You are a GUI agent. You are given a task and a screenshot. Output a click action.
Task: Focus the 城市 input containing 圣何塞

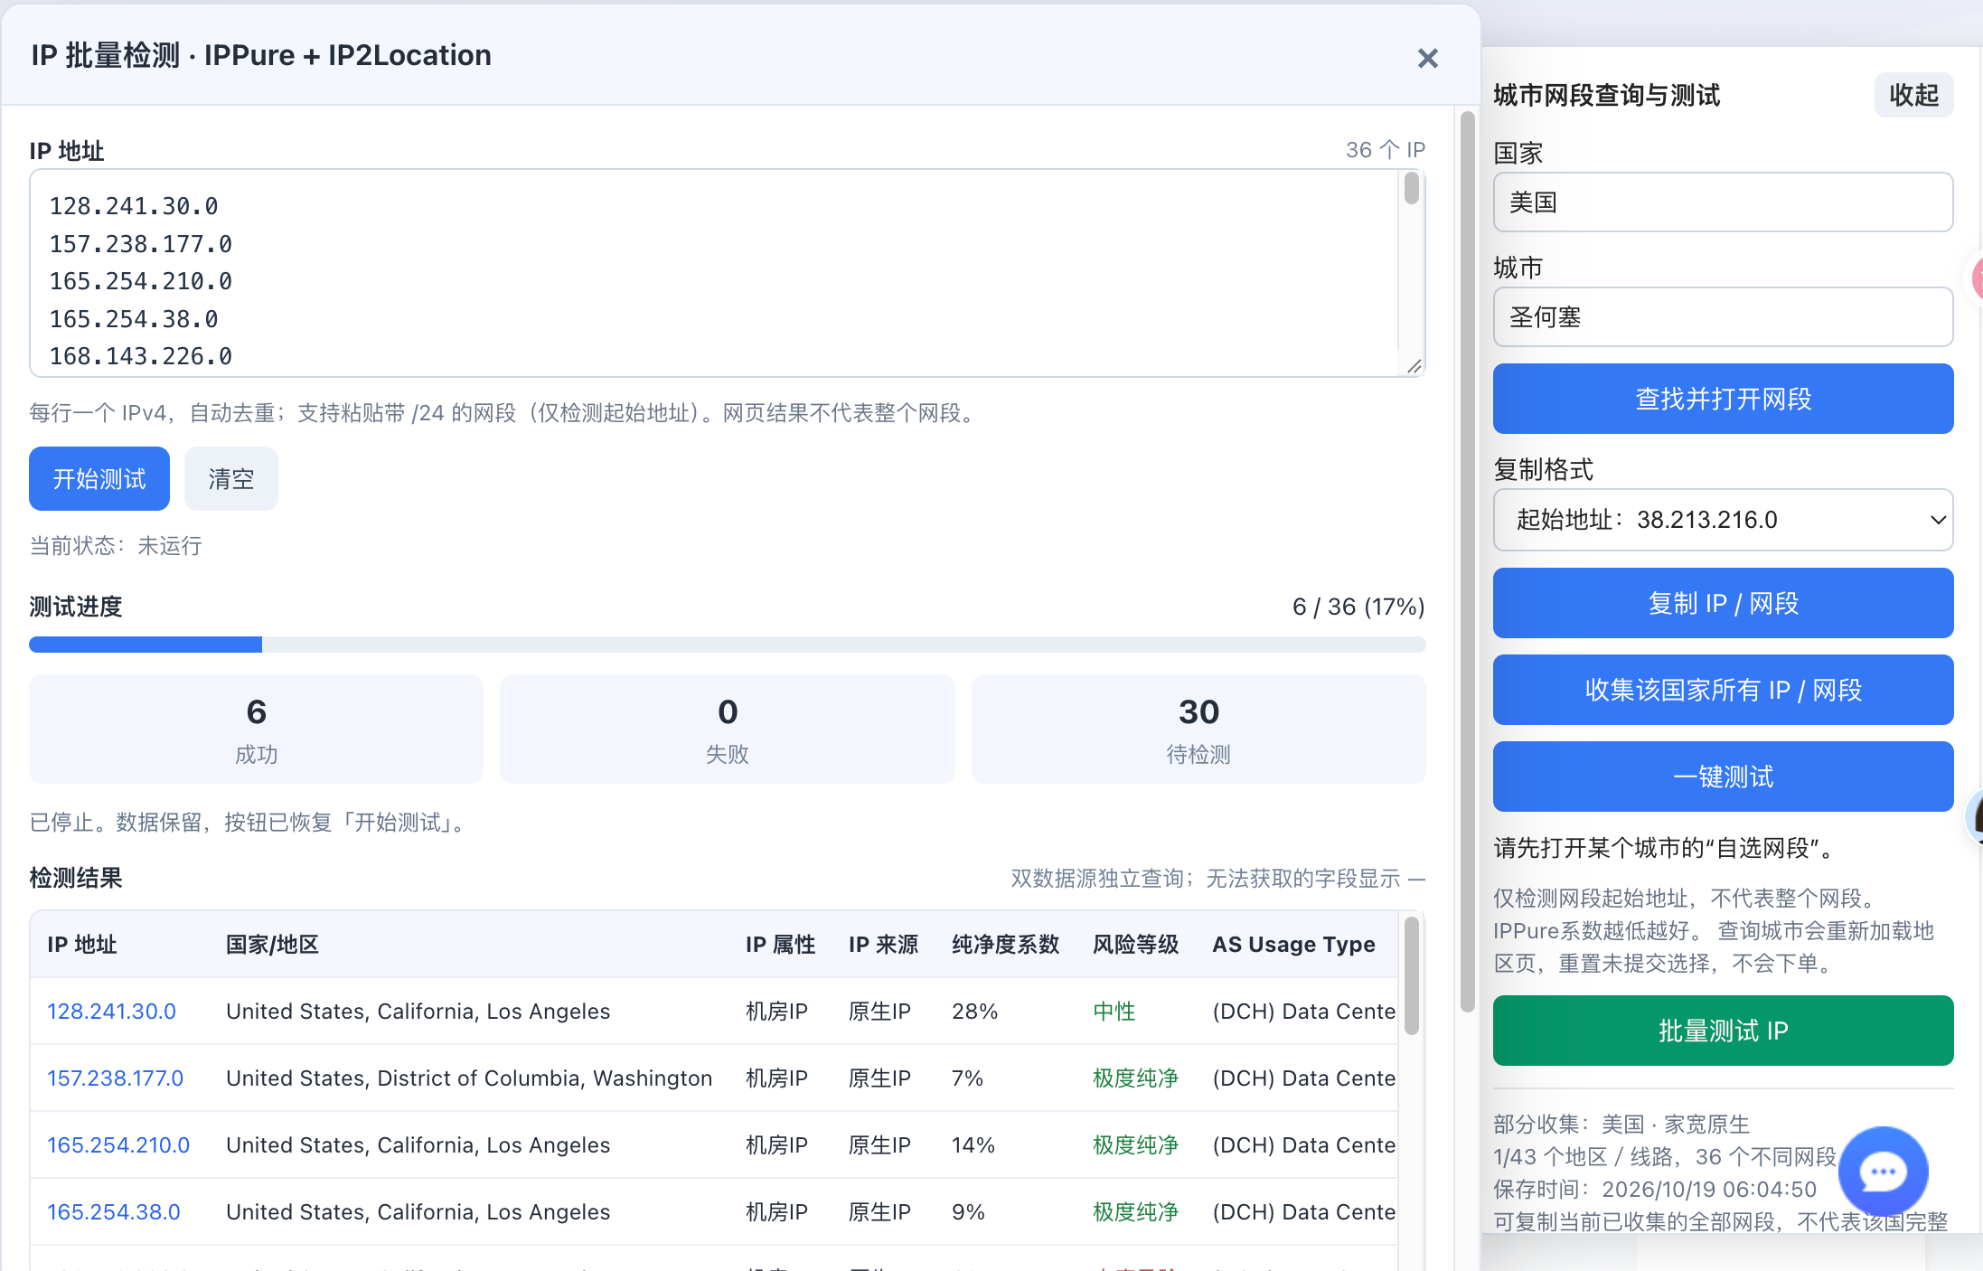pyautogui.click(x=1723, y=317)
